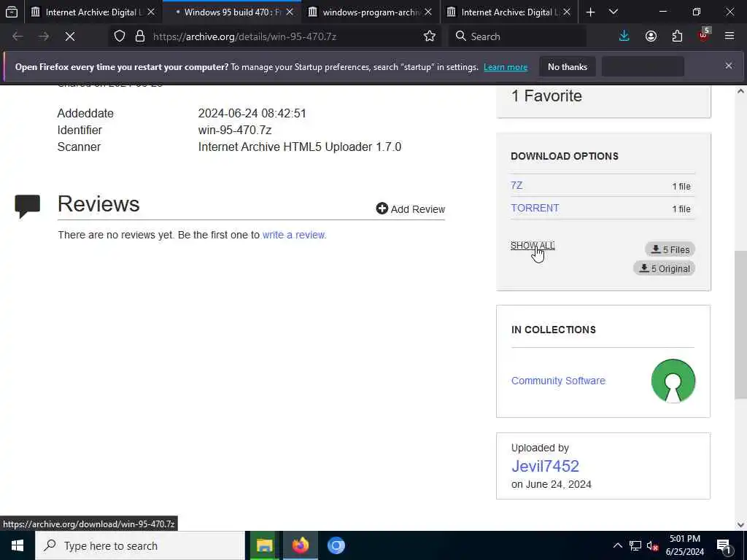Open the write a review link
The width and height of the screenshot is (747, 560).
pos(294,235)
